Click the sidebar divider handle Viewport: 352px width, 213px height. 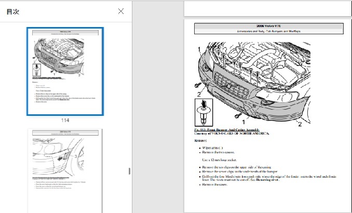[129, 171]
